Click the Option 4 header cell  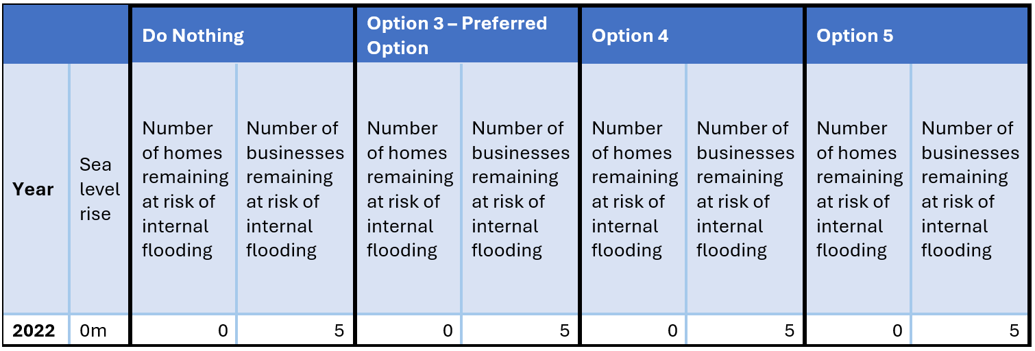(x=630, y=36)
